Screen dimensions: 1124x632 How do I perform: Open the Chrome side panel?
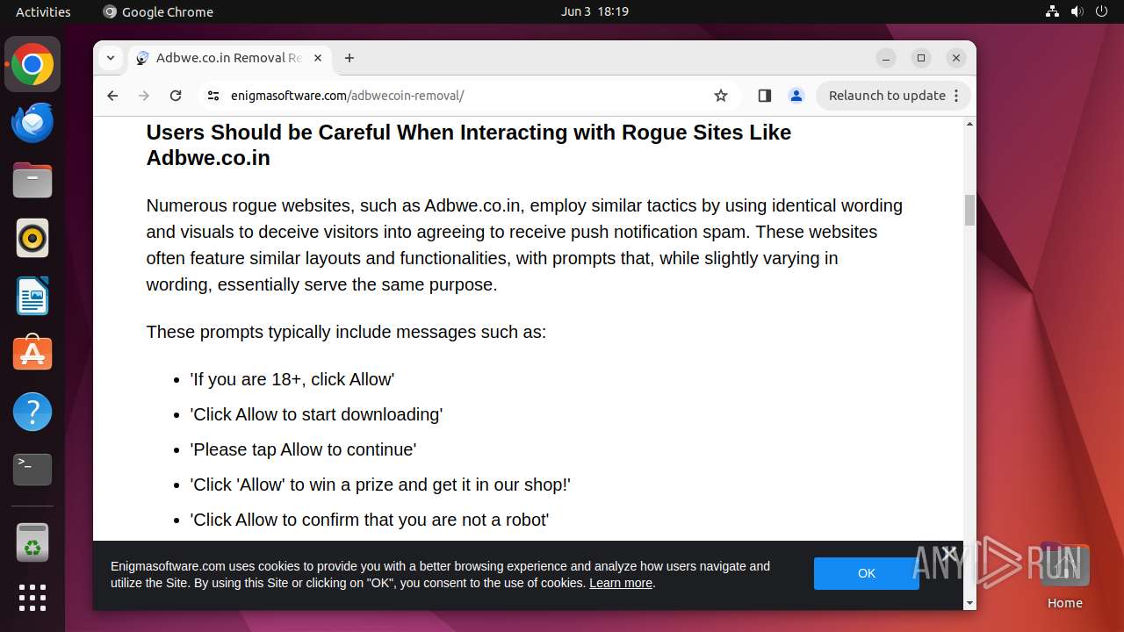[x=765, y=96]
